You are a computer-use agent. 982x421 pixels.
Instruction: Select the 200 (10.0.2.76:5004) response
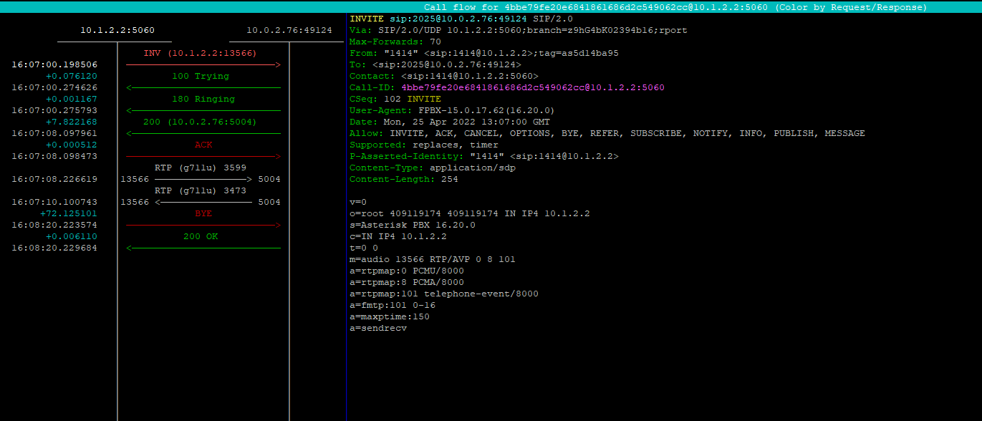tap(199, 122)
